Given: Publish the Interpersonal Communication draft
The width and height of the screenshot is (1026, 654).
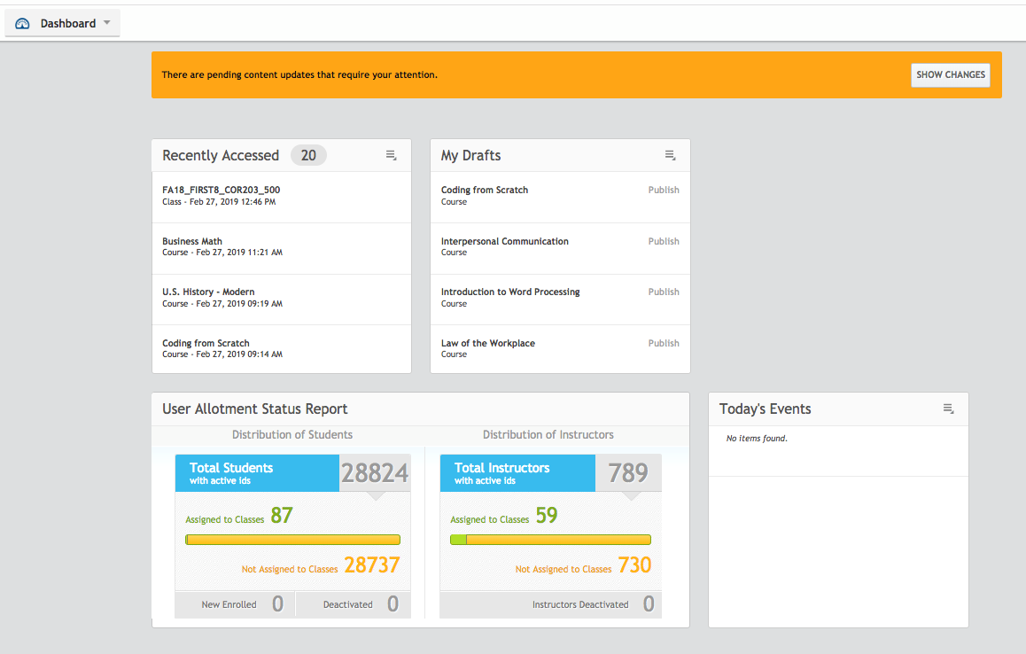Looking at the screenshot, I should [x=663, y=241].
